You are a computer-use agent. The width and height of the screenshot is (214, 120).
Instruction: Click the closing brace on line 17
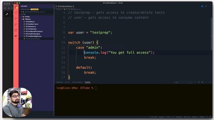(x=69, y=77)
